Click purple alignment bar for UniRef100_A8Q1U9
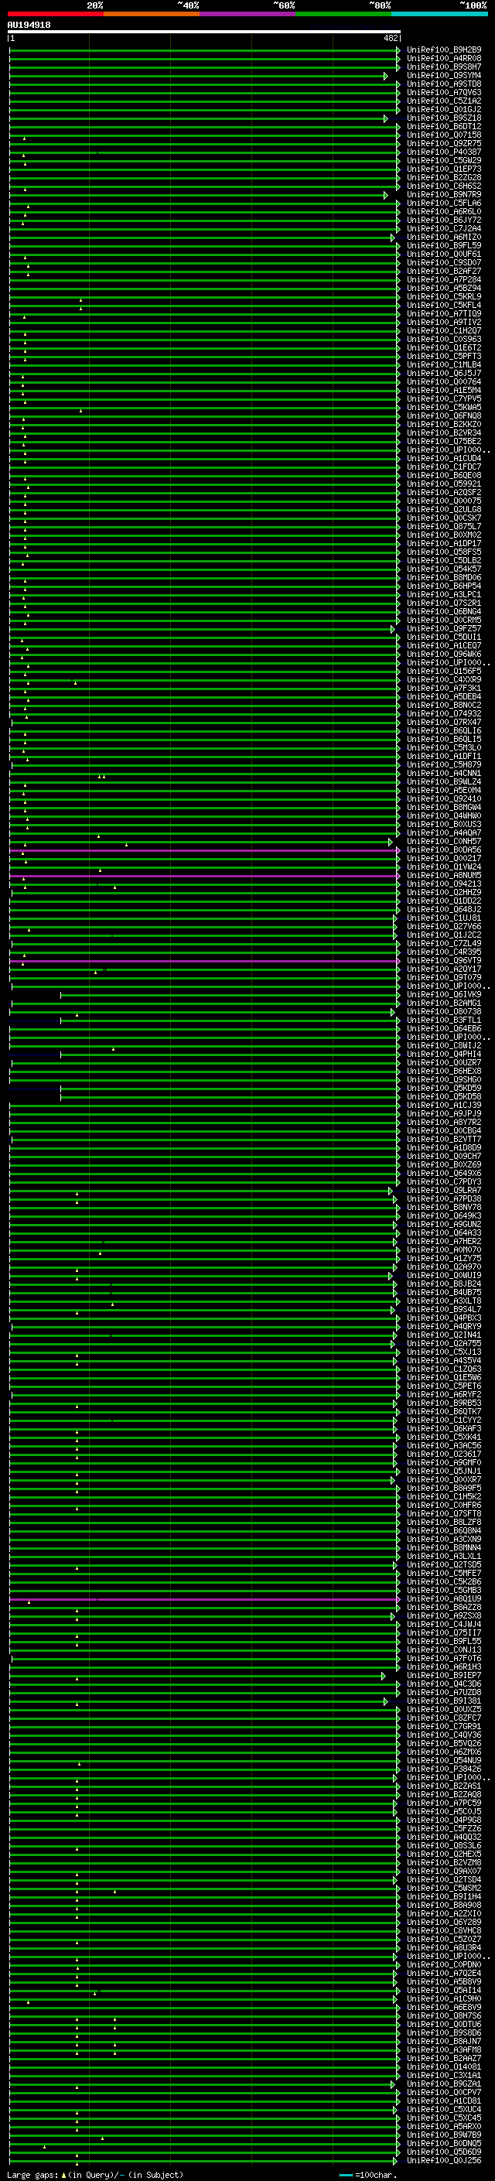 (204, 1599)
